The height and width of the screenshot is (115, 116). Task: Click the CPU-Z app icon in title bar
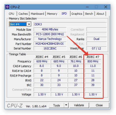(x=7, y=7)
